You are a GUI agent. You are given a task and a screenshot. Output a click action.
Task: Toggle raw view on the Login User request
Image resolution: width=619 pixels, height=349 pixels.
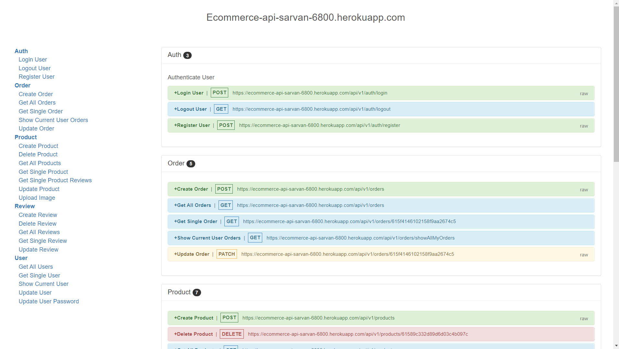coord(583,93)
